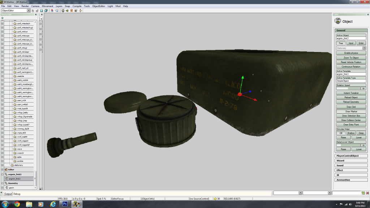This screenshot has height=208, width=370.
Task: Select Shallow under Simulate Water
Action: tap(351, 133)
